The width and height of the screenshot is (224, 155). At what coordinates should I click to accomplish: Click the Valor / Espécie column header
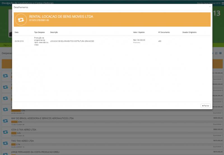click(139, 32)
